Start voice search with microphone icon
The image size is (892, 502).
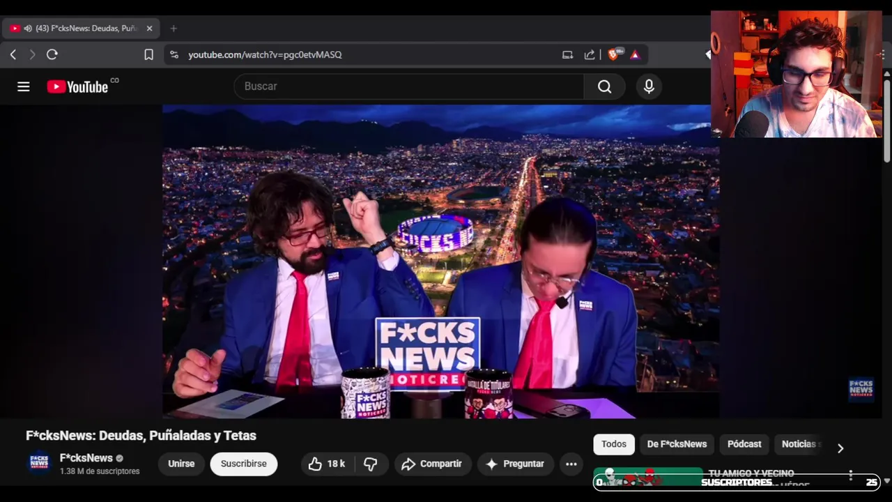(649, 86)
